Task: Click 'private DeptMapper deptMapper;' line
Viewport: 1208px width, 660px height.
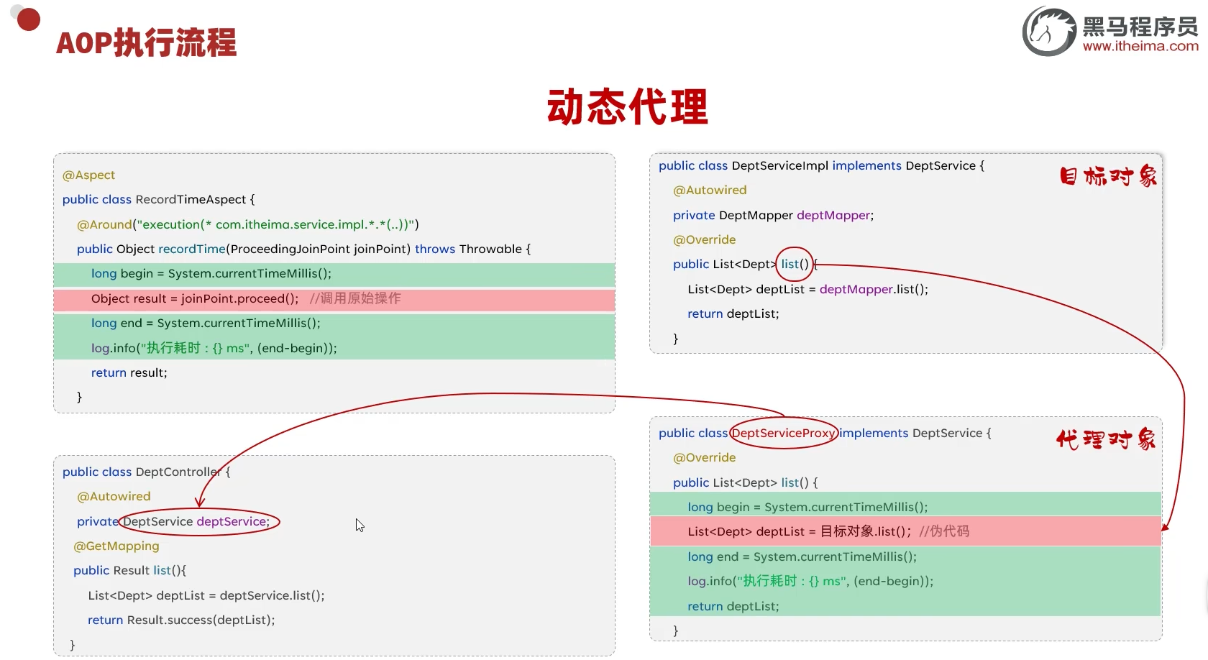Action: [773, 215]
